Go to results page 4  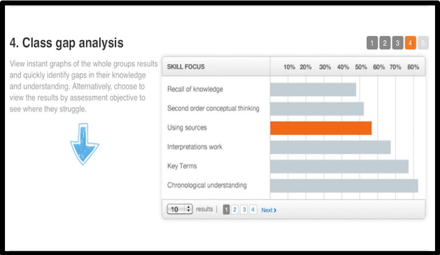pos(253,209)
